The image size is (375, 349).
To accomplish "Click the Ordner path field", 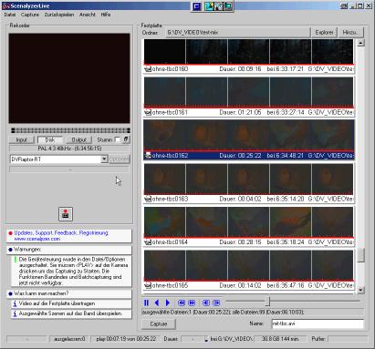I will pyautogui.click(x=238, y=32).
